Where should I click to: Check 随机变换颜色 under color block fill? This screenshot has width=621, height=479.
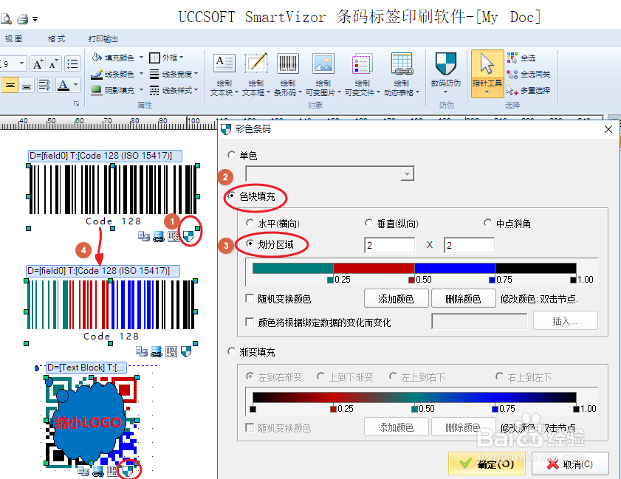pyautogui.click(x=250, y=298)
